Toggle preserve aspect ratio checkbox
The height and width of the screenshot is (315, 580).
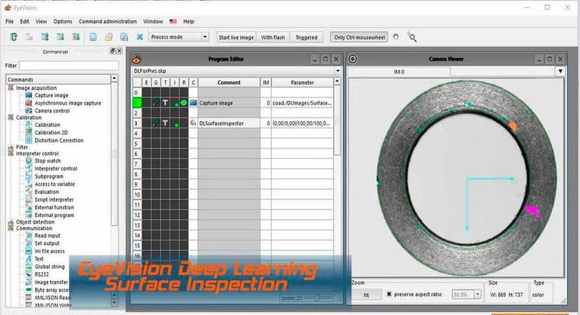(x=389, y=294)
